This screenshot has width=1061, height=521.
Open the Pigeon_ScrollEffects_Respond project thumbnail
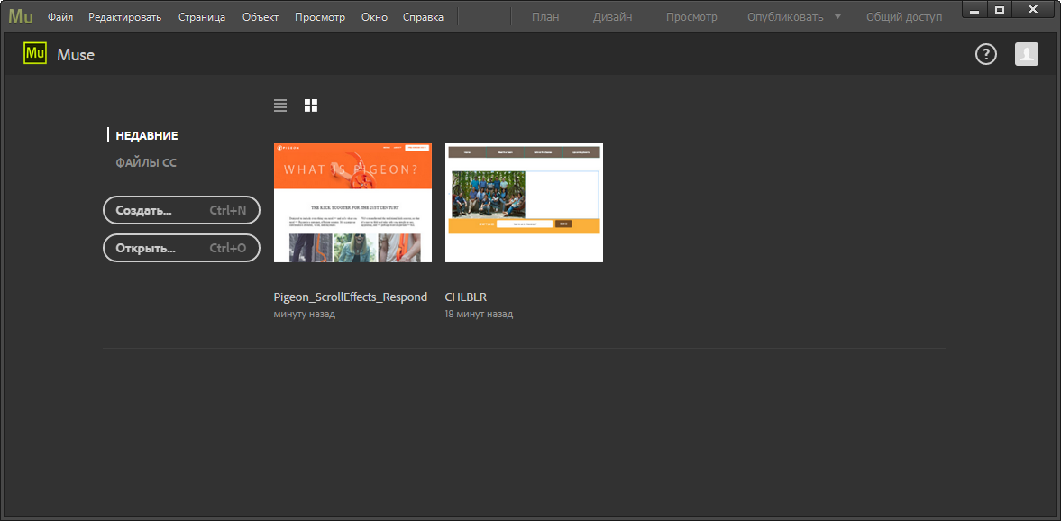352,202
